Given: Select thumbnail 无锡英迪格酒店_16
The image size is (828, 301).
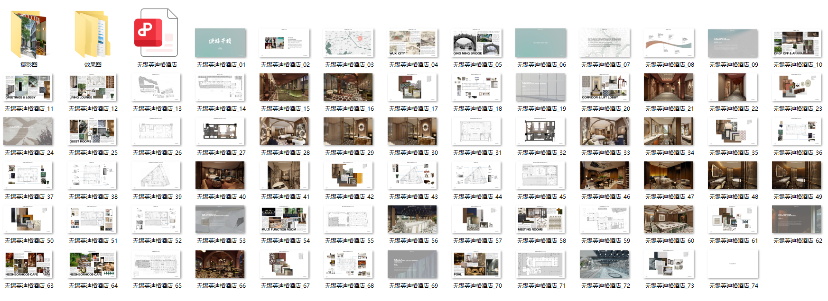Looking at the screenshot, I should coord(349,87).
